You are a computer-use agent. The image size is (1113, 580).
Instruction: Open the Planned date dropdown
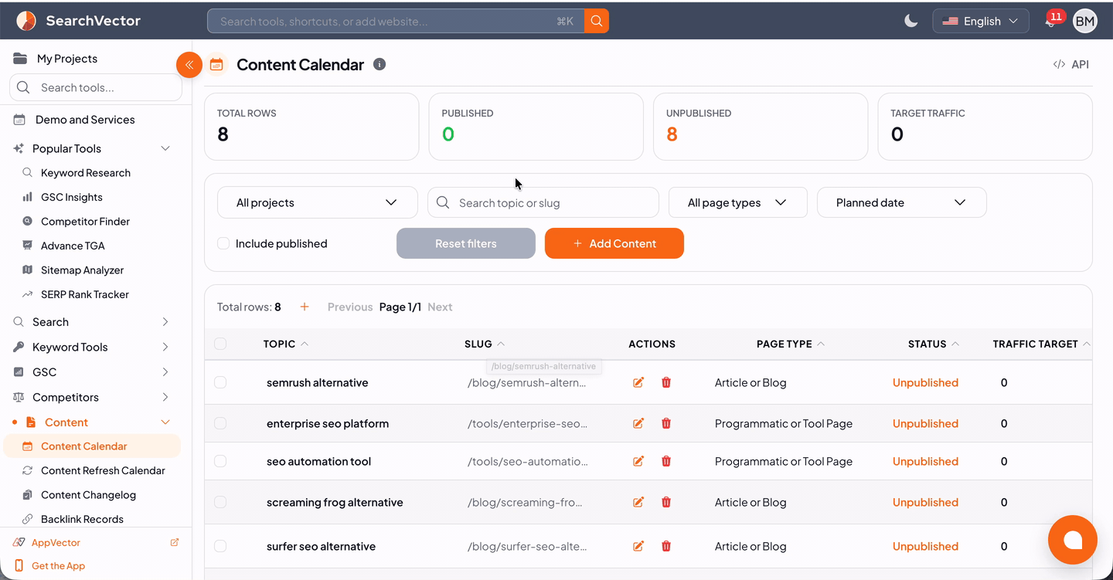coord(902,202)
